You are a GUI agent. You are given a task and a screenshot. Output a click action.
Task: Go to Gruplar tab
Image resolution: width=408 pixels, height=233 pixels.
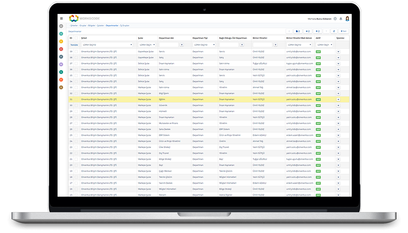83,25
